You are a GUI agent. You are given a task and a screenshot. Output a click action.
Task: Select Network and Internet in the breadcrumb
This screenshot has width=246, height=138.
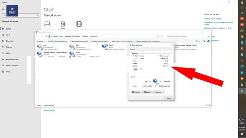[73, 36]
